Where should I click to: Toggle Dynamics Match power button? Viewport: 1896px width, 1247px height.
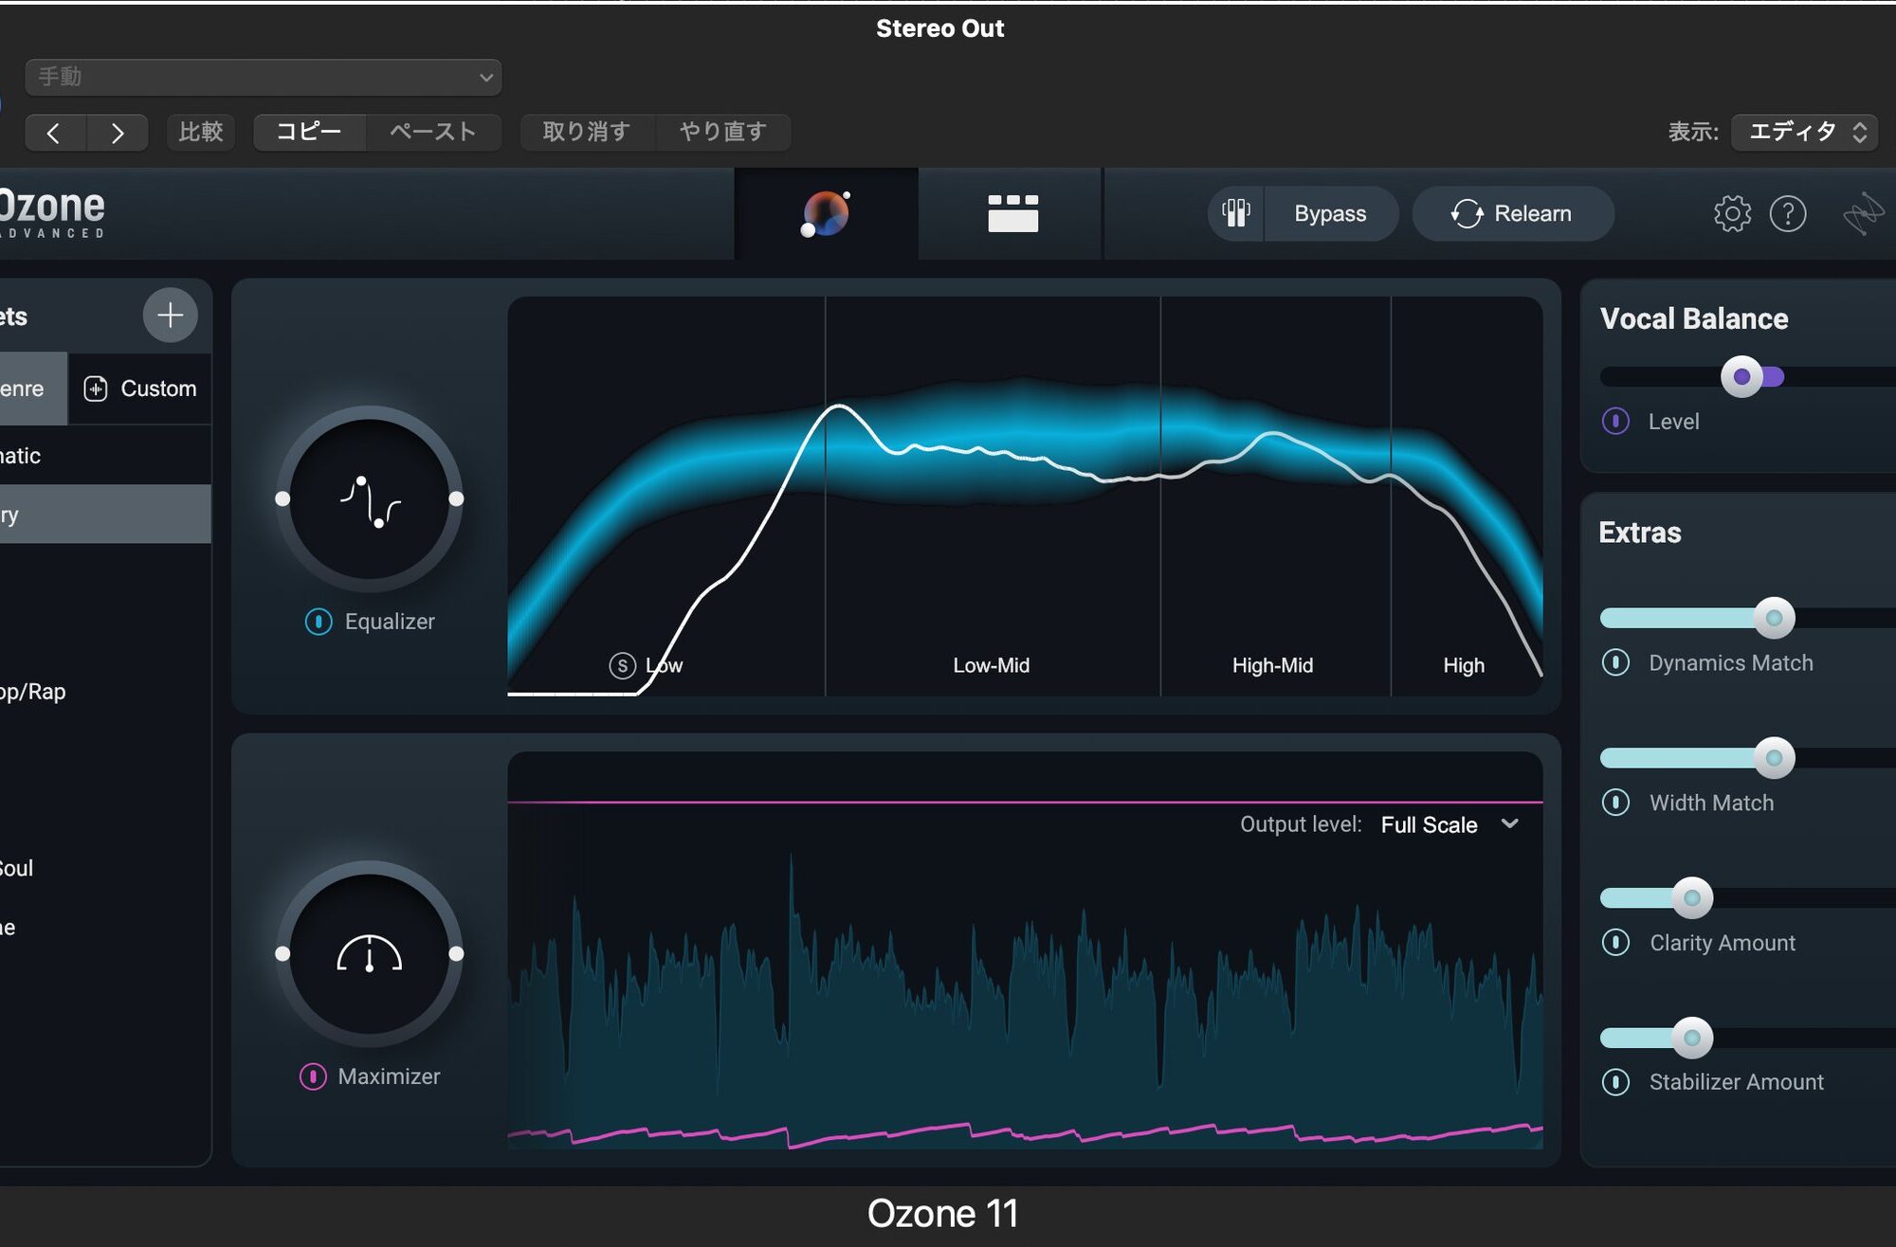(x=1615, y=662)
